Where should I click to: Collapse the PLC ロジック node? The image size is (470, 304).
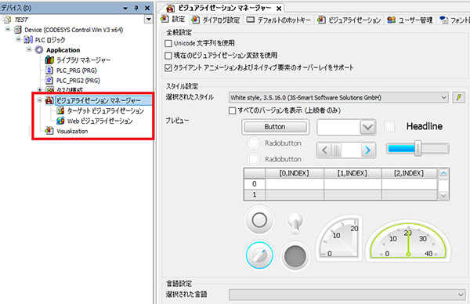click(x=18, y=39)
